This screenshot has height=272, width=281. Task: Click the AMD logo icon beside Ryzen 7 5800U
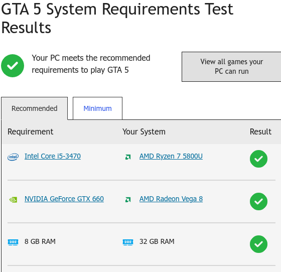(x=128, y=157)
